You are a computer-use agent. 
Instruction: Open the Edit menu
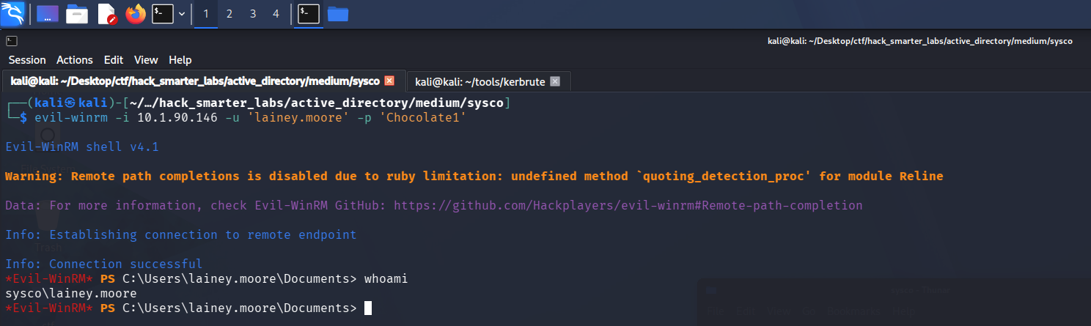[114, 60]
